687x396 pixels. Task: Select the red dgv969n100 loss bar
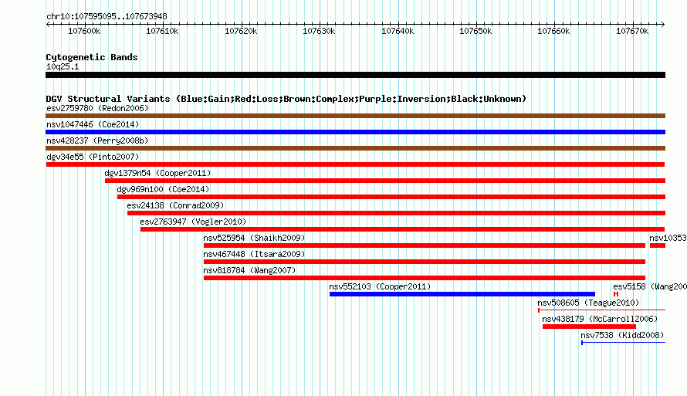coord(391,197)
